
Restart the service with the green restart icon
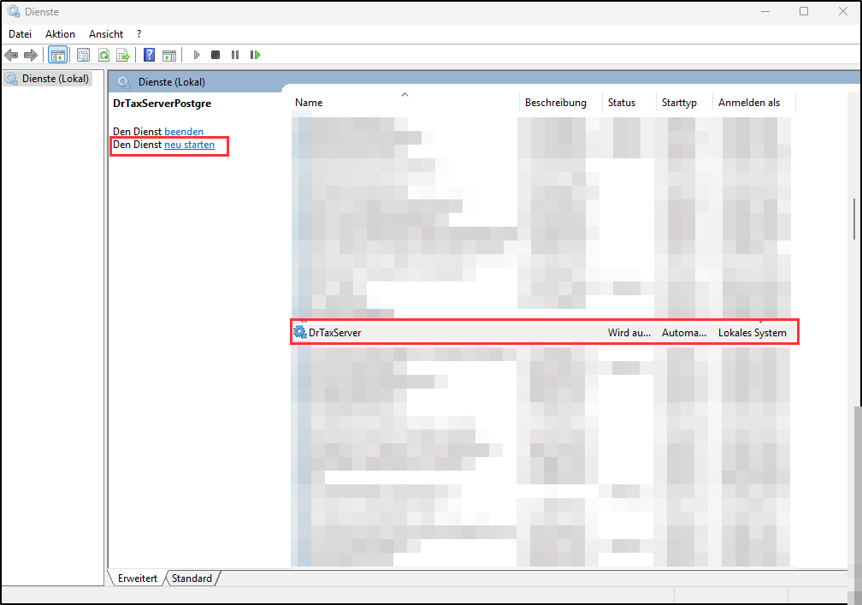click(255, 55)
